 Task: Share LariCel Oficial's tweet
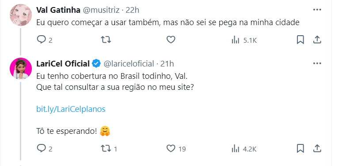coord(317,148)
